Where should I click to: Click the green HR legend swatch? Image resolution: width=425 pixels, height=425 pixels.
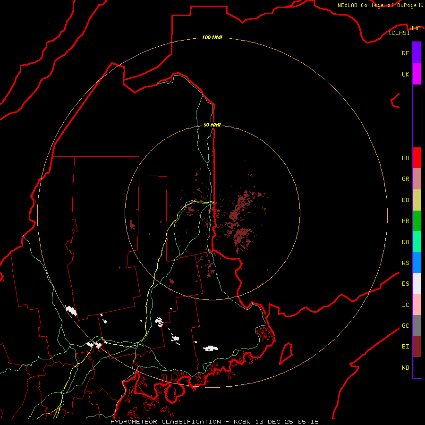pyautogui.click(x=417, y=221)
